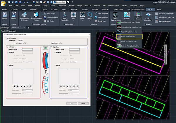Select By Area radio on Right Side
This screenshot has height=123, width=176.
pyautogui.click(x=55, y=52)
